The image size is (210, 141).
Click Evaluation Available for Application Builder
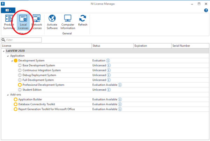coord(105,100)
